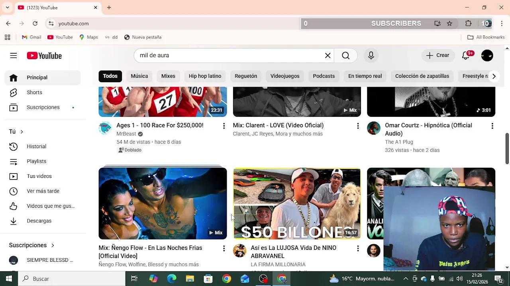Screen dimensions: 510x286
Task: Open the notifications bell
Action: tap(466, 56)
